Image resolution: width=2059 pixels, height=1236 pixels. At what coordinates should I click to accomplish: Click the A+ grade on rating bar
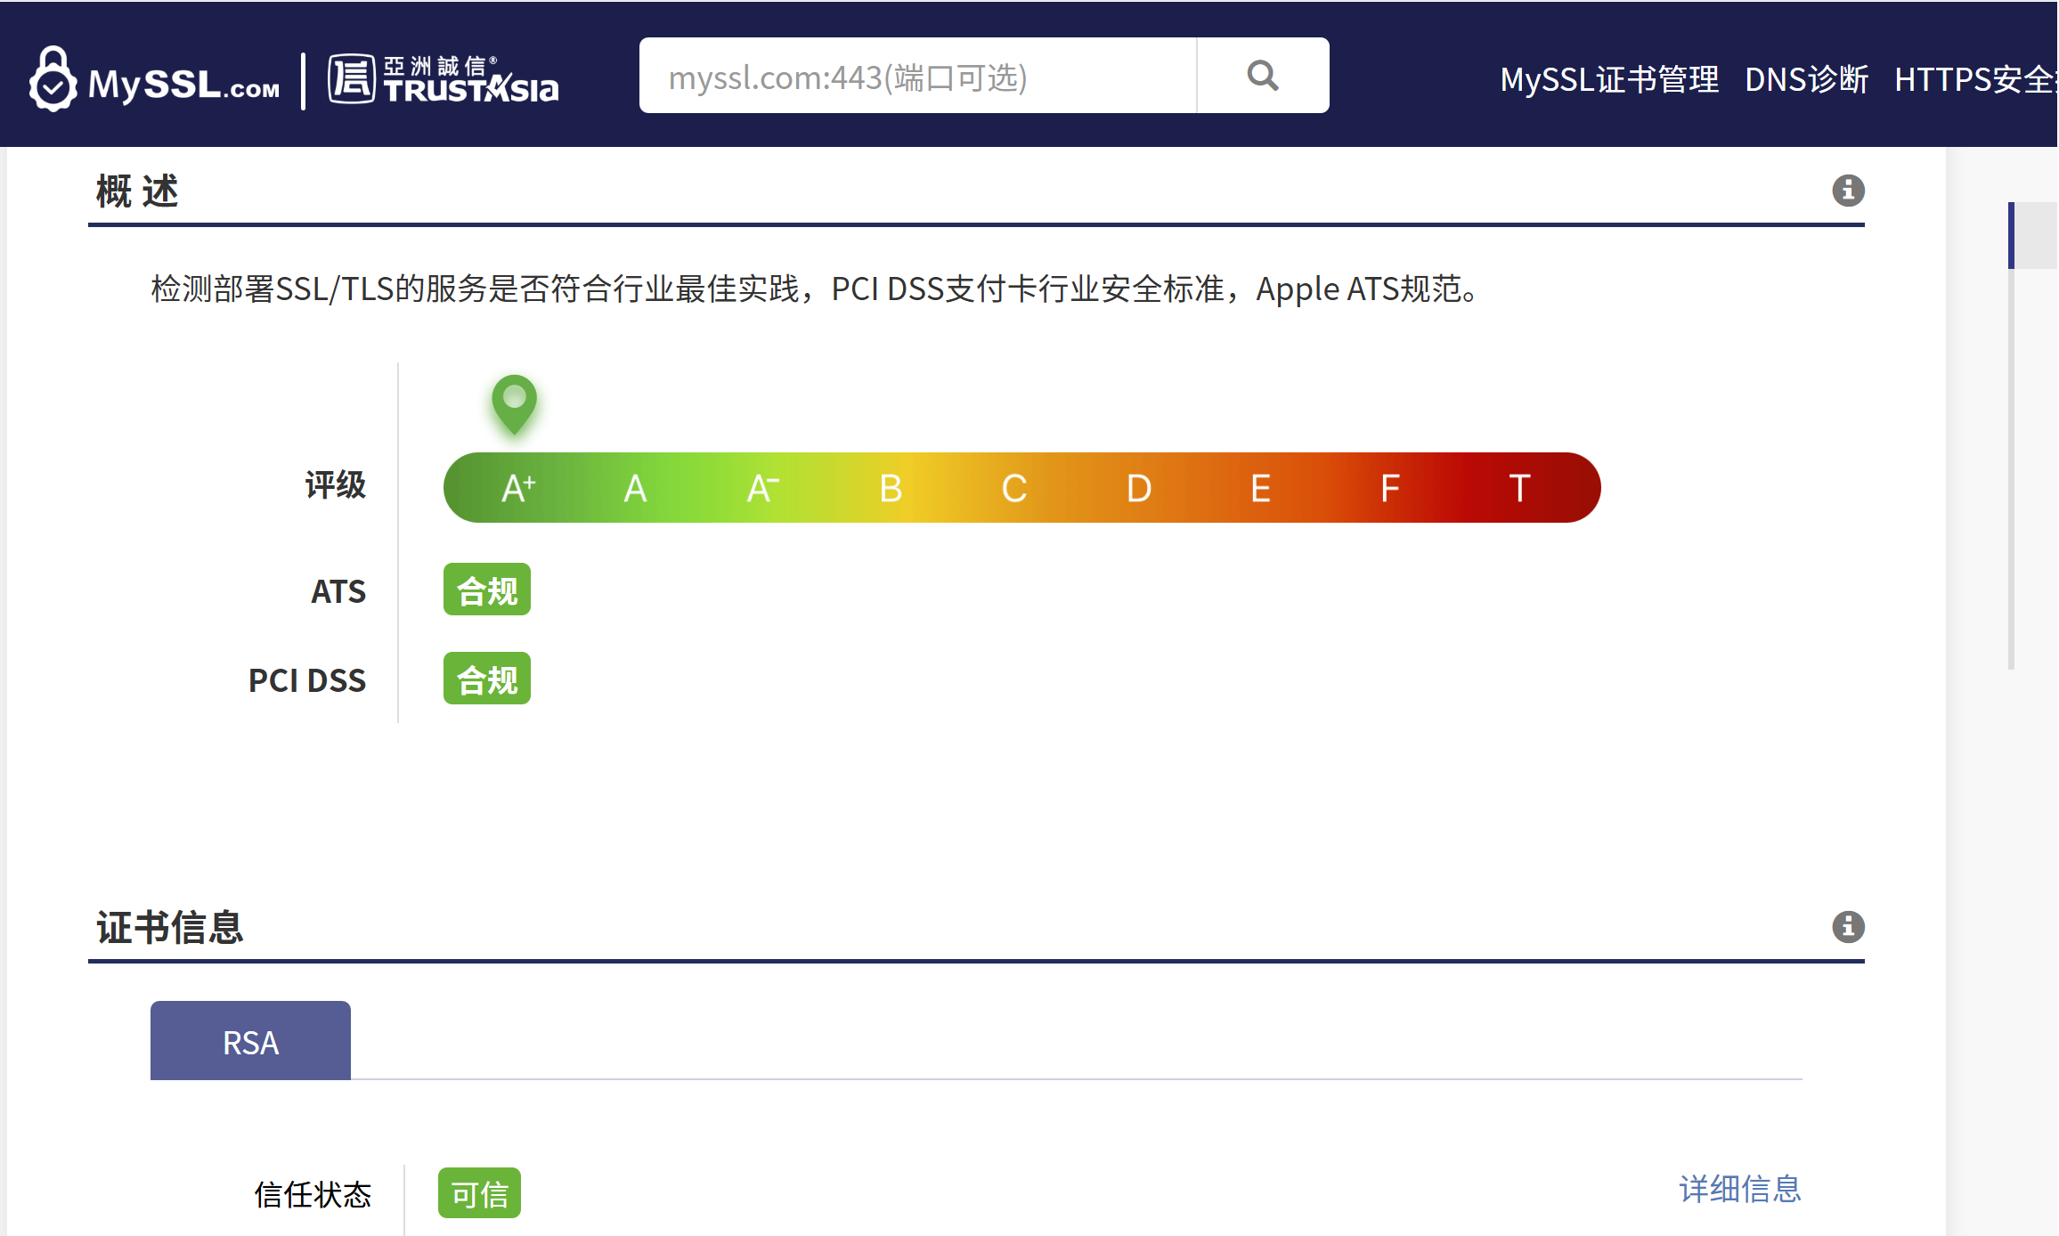[518, 488]
